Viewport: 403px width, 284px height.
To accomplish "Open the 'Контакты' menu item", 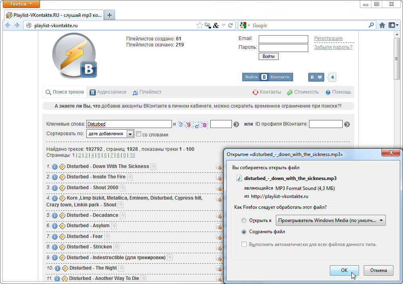I will (267, 92).
